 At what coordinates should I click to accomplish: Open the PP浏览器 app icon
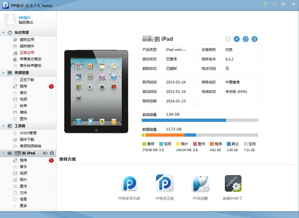coord(200,184)
